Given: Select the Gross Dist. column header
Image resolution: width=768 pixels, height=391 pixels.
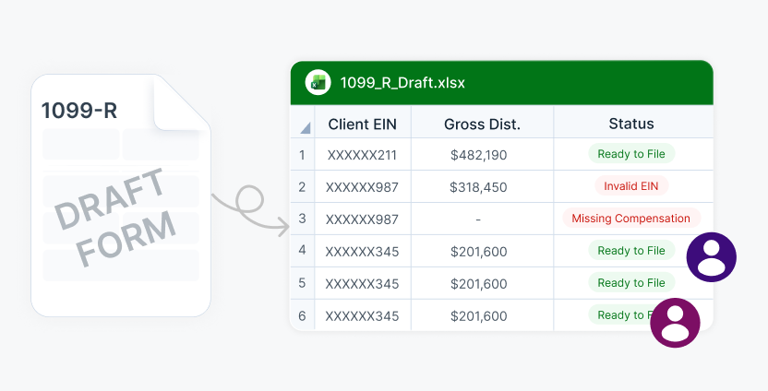Looking at the screenshot, I should click(x=482, y=123).
